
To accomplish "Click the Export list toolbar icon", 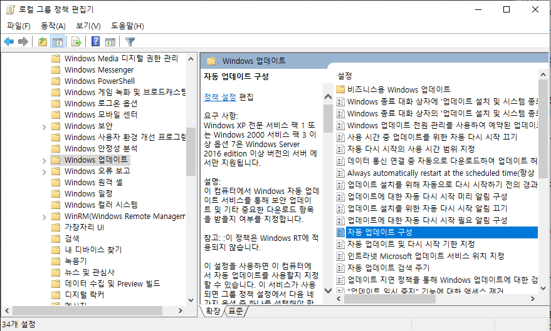I will click(x=76, y=42).
